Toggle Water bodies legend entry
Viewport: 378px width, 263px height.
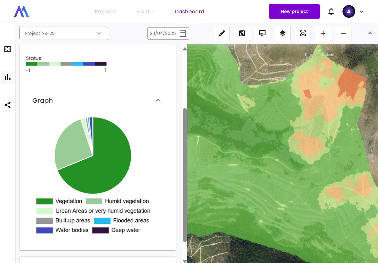[x=62, y=230]
